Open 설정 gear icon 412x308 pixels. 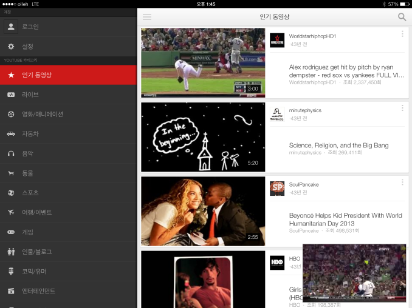pyautogui.click(x=11, y=47)
